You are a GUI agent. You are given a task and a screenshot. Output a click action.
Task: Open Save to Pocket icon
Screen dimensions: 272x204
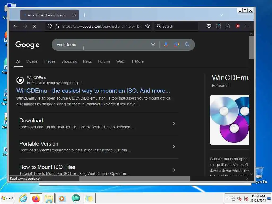coord(209,26)
